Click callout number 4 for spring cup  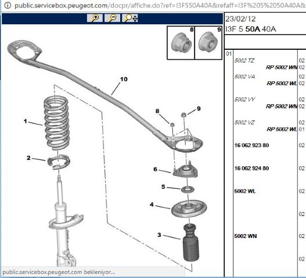[x=152, y=204]
